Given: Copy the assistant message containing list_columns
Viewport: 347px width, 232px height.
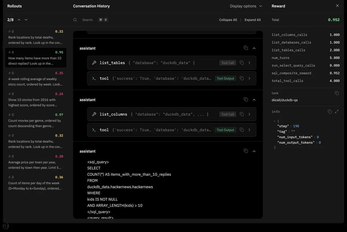Looking at the screenshot, I should tap(246, 100).
